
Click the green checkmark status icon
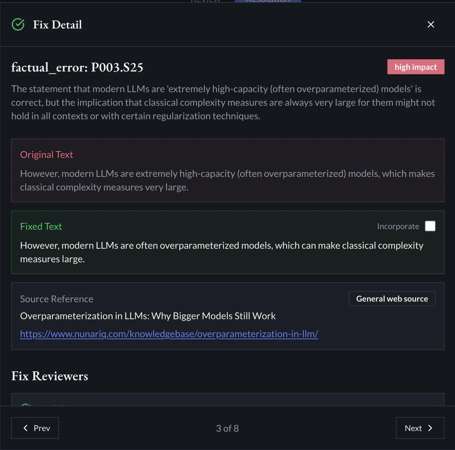[18, 24]
